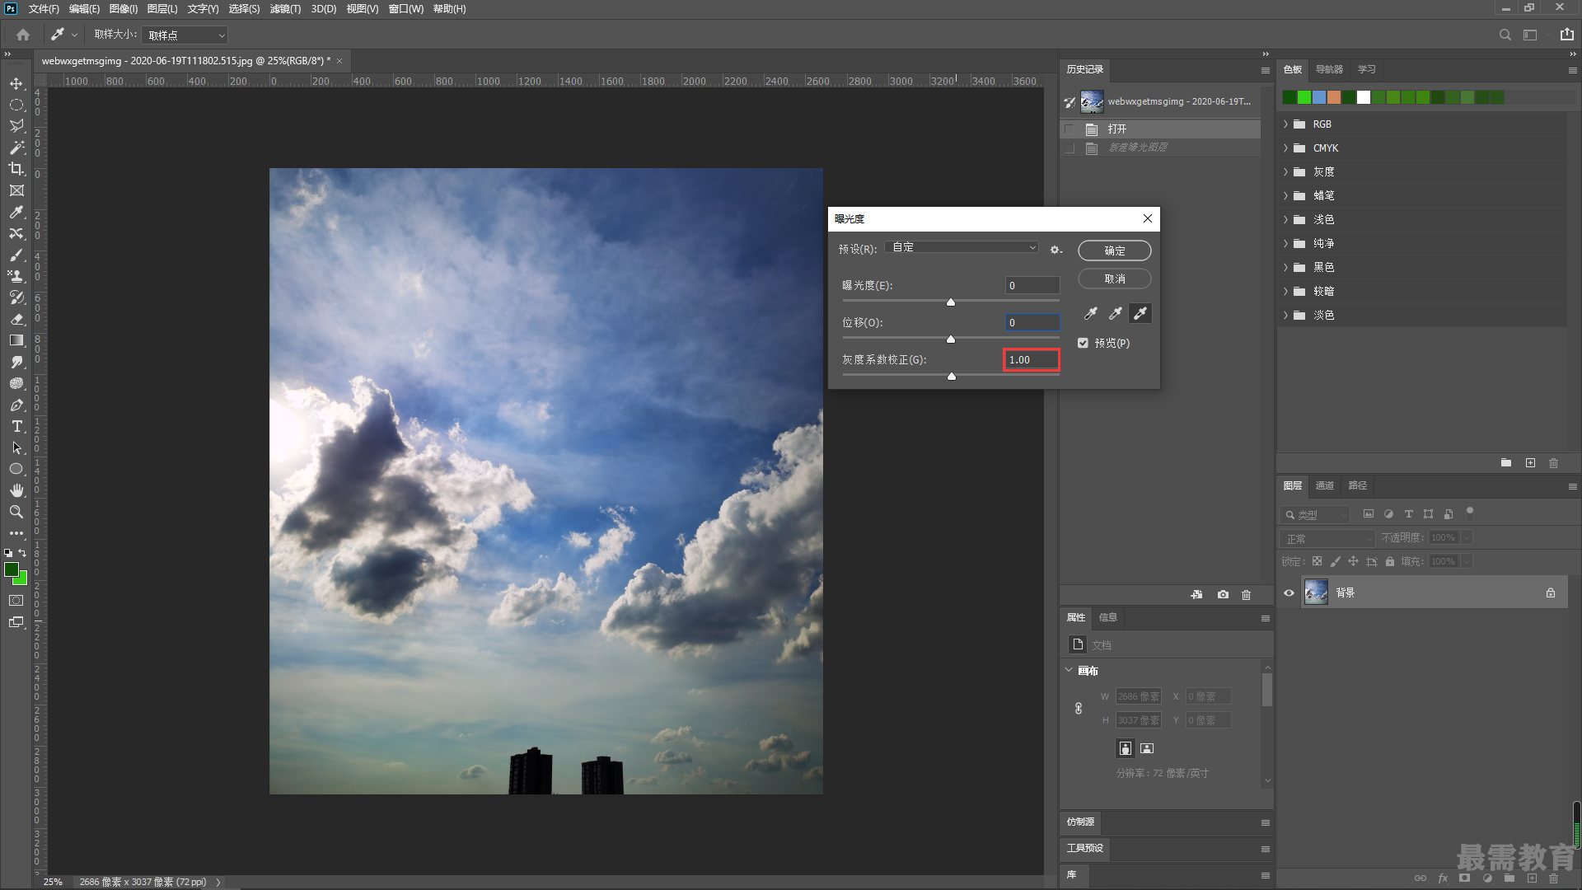Open the 图像(I) menu

(124, 9)
